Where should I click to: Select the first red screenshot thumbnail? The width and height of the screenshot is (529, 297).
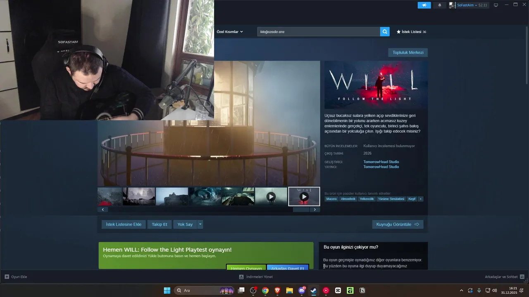[110, 196]
